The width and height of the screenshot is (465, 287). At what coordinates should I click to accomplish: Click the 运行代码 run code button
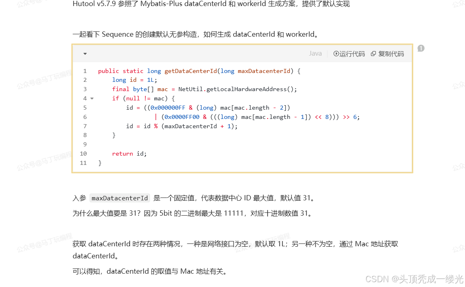tap(349, 54)
